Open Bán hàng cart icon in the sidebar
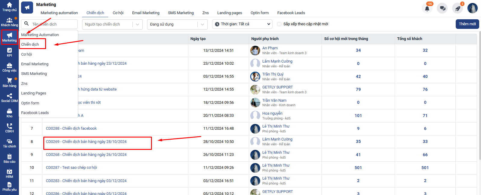 (x=9, y=82)
